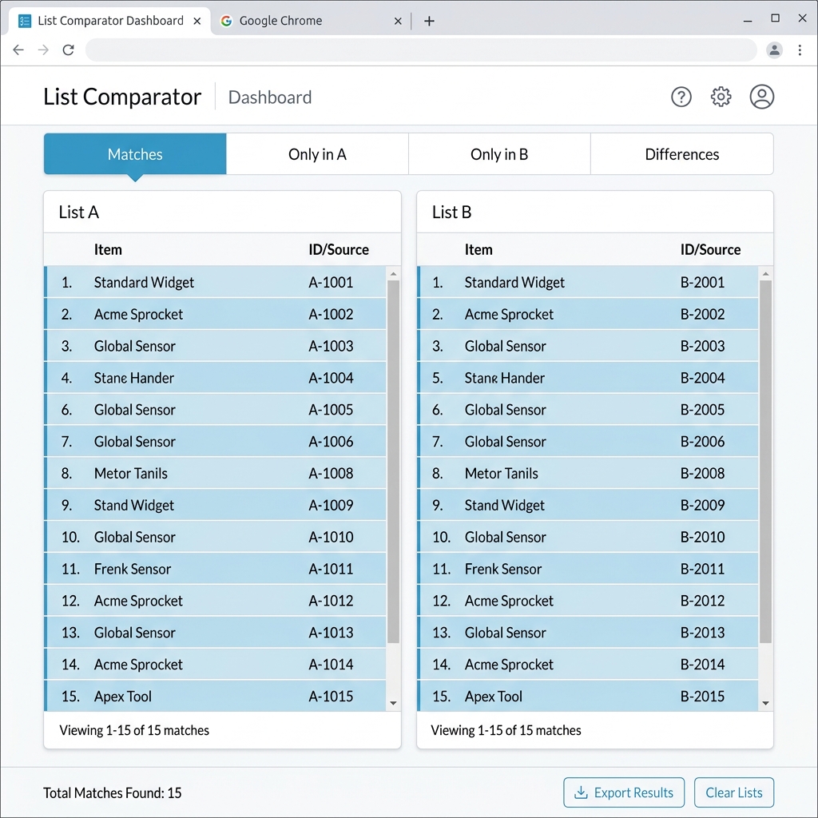
Task: Select Stane Hander row A-1004
Action: (x=216, y=378)
